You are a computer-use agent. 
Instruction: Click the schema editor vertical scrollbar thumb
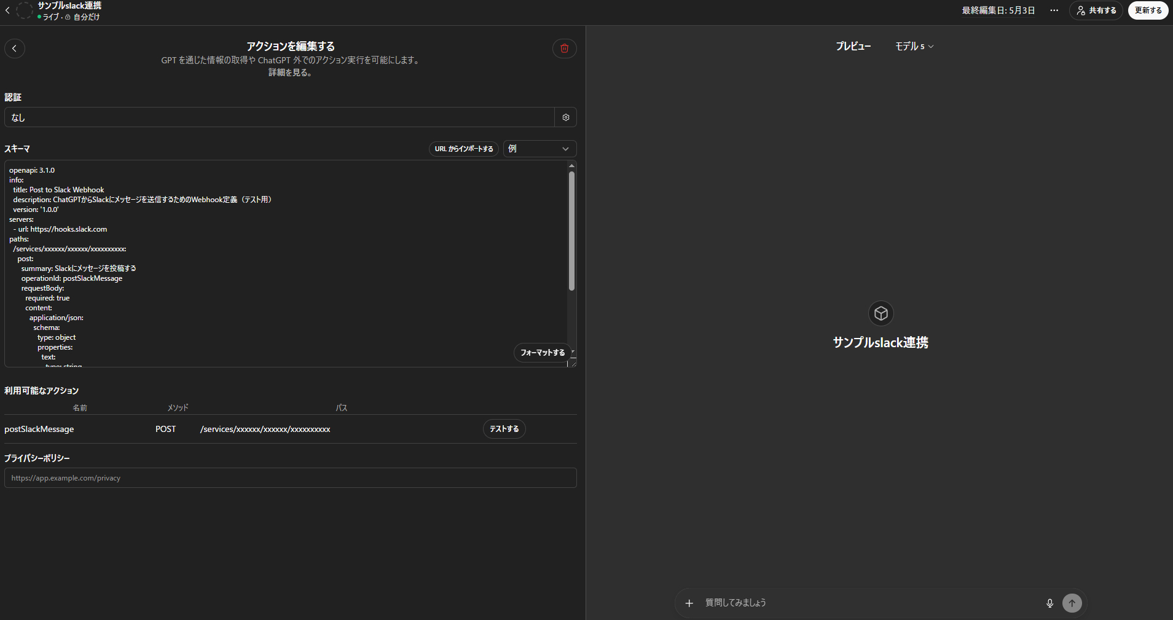(571, 230)
